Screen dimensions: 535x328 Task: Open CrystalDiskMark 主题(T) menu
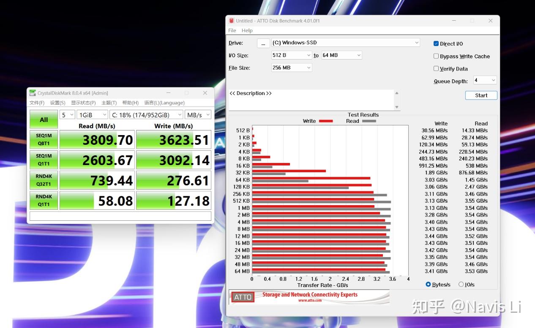(x=109, y=103)
